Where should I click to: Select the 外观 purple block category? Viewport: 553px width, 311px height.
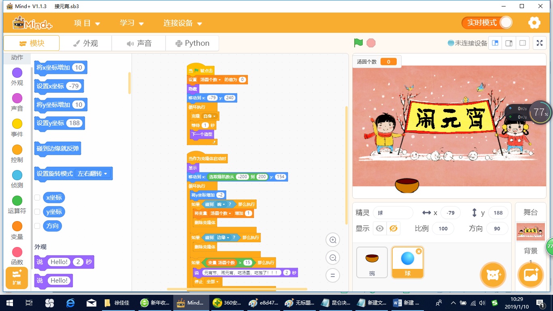click(17, 77)
